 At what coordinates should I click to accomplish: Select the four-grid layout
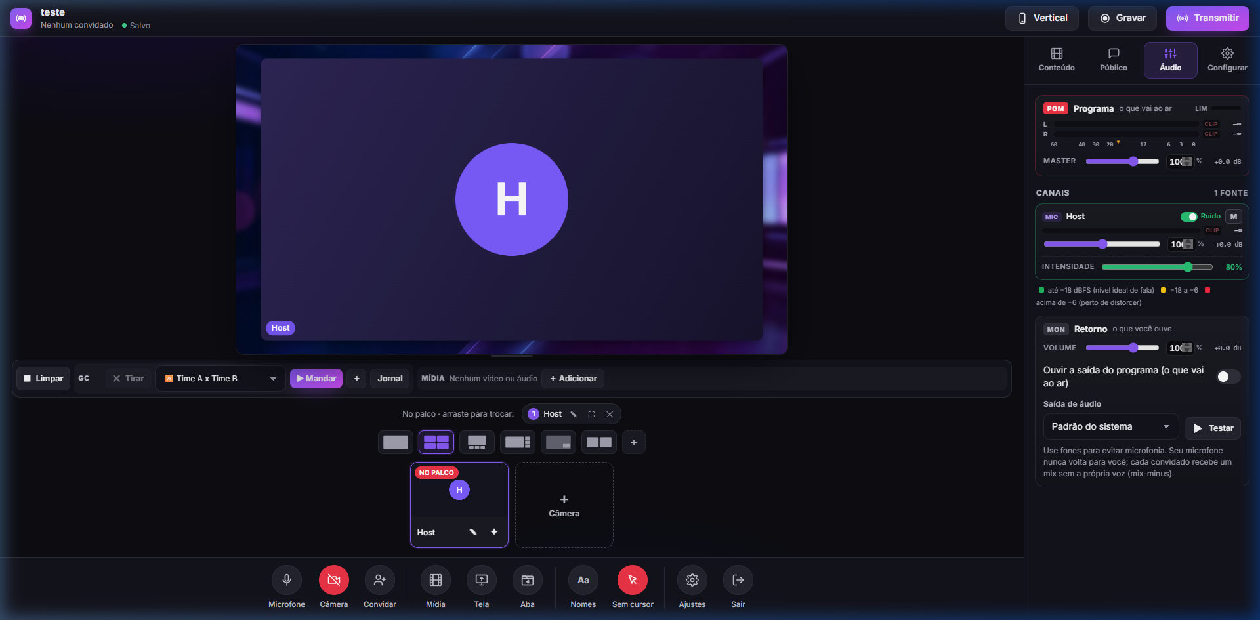click(436, 442)
